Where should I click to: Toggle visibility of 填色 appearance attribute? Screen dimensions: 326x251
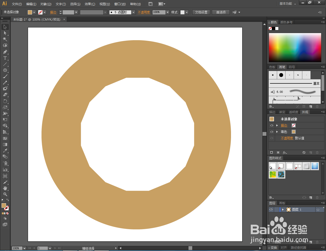(x=272, y=132)
